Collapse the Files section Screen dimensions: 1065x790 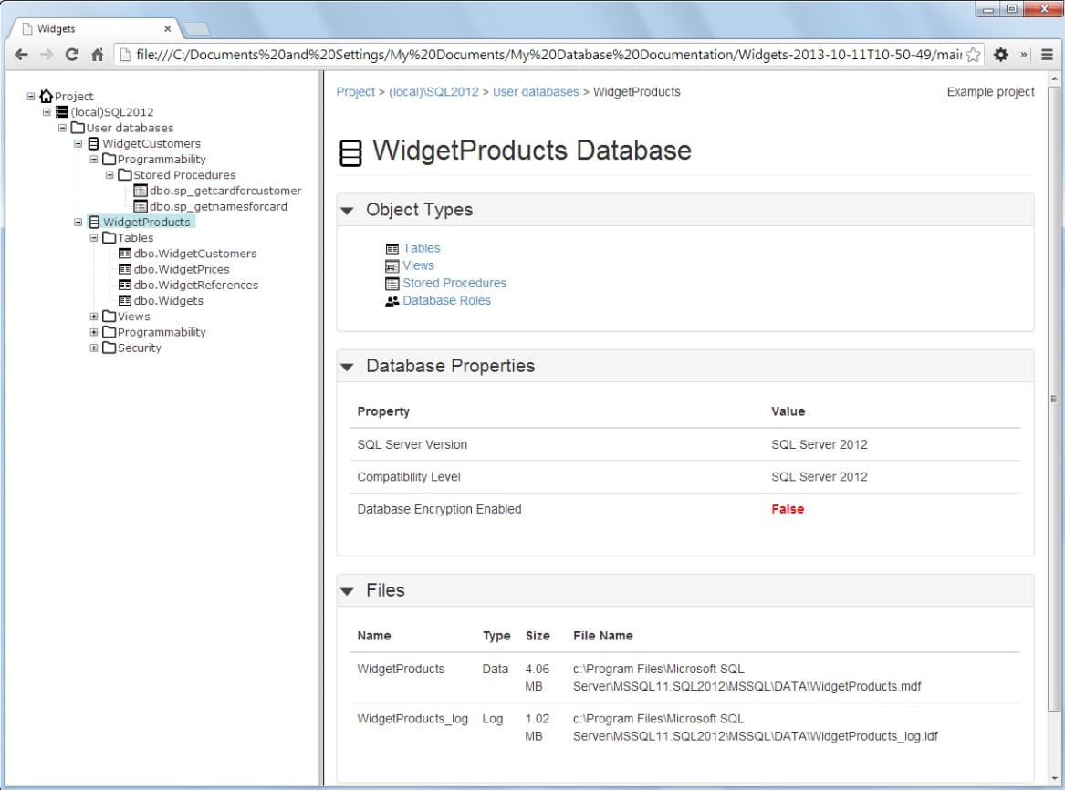tap(347, 591)
